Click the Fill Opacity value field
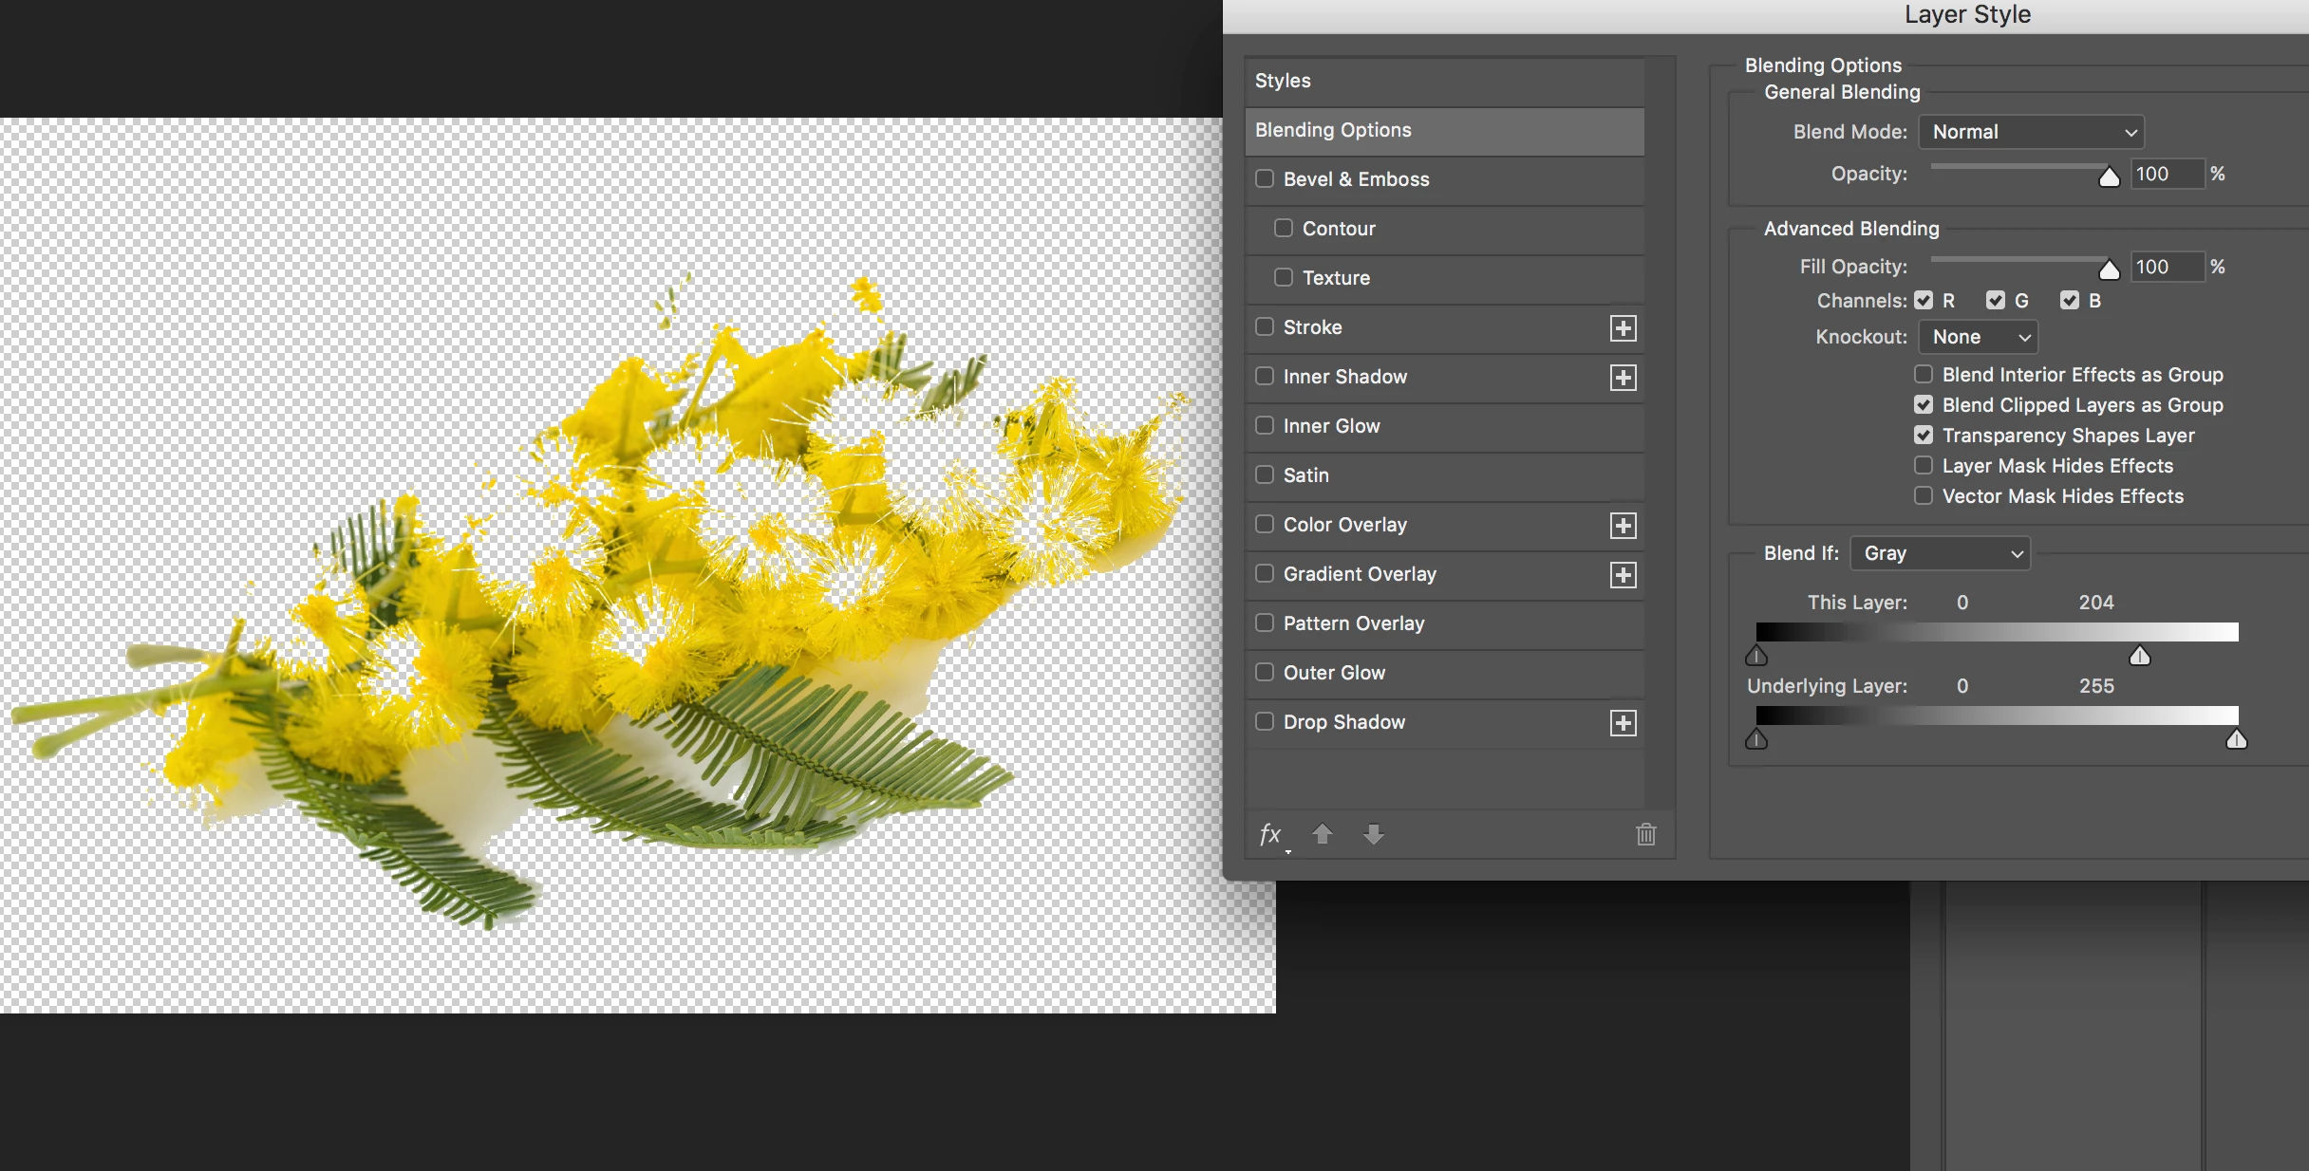The width and height of the screenshot is (2309, 1171). click(x=2165, y=267)
